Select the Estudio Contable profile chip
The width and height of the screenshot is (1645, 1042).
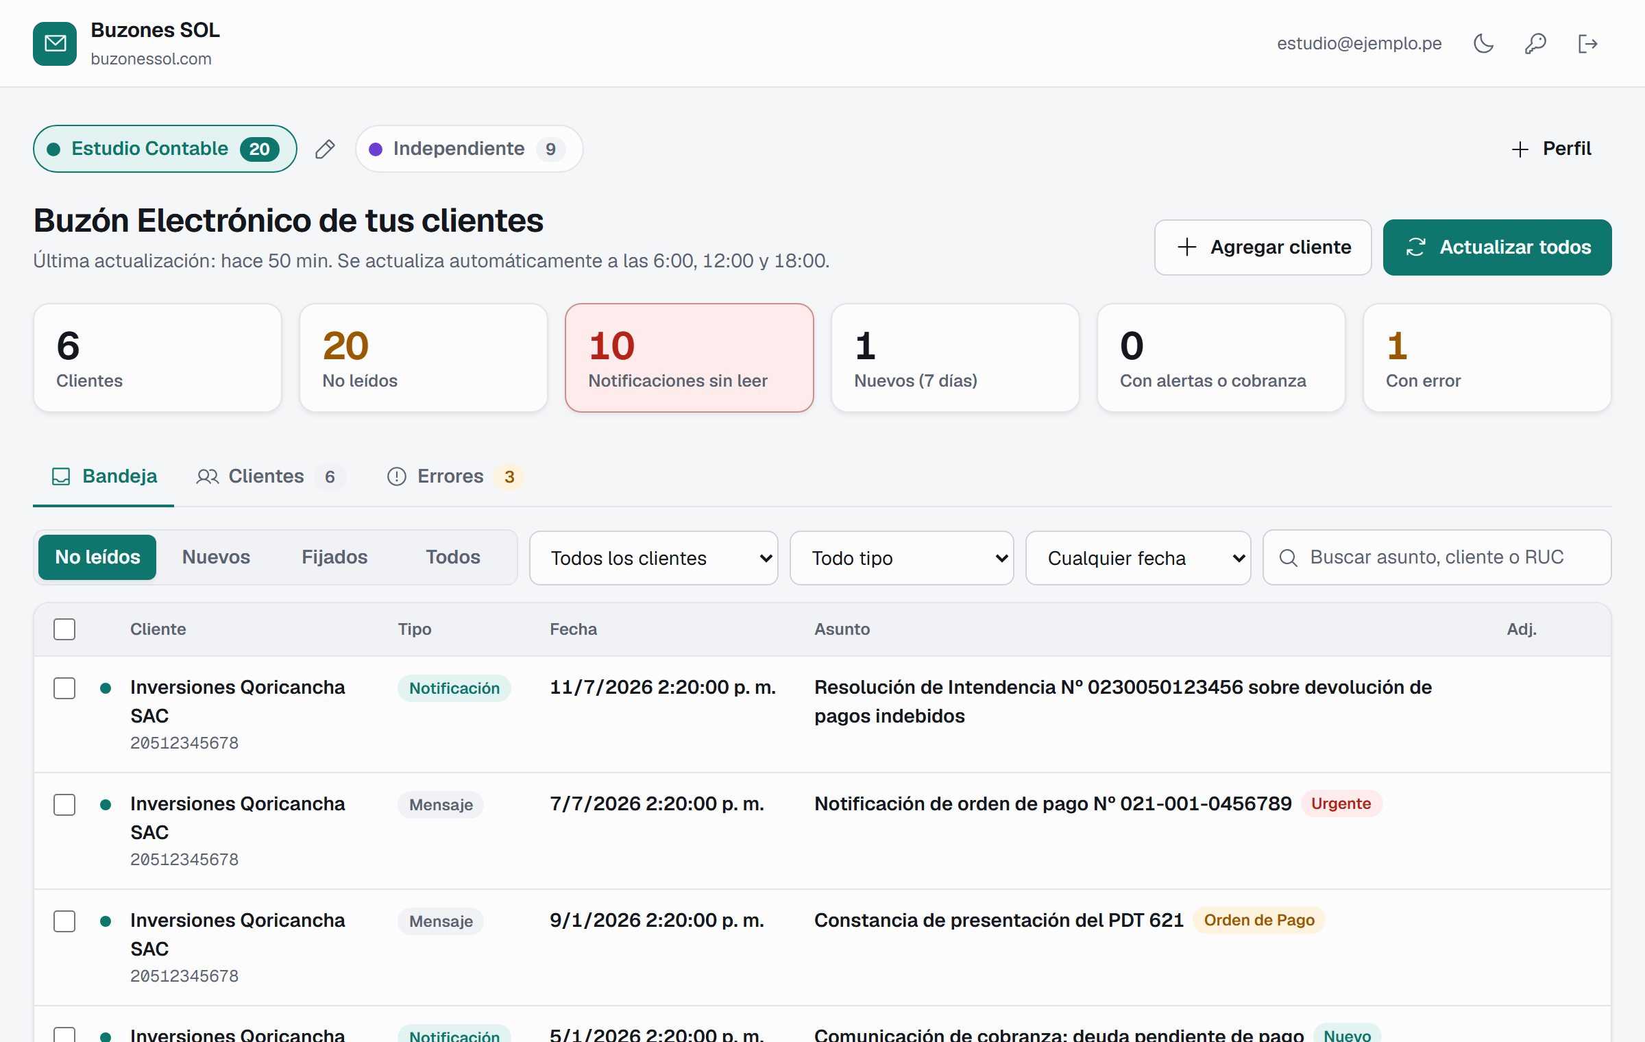click(x=164, y=149)
